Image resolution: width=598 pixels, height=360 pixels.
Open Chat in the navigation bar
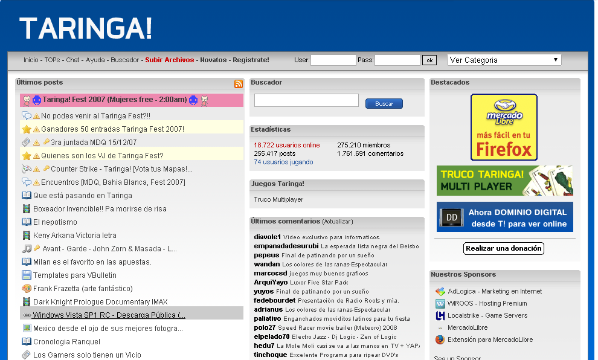[x=72, y=60]
